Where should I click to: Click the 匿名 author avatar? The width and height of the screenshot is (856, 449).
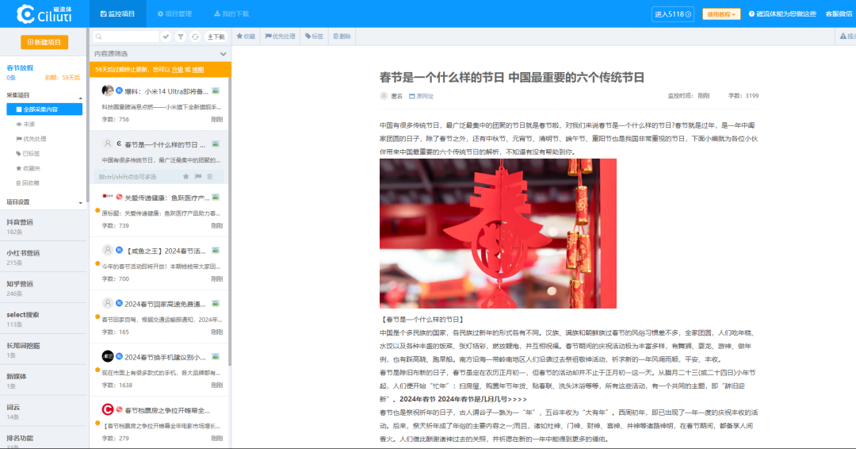pyautogui.click(x=384, y=96)
